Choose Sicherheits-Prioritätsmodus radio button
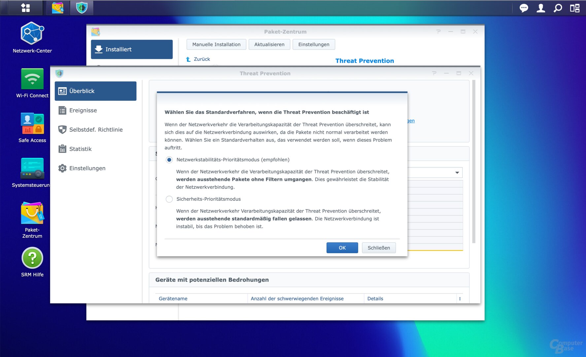 [169, 199]
